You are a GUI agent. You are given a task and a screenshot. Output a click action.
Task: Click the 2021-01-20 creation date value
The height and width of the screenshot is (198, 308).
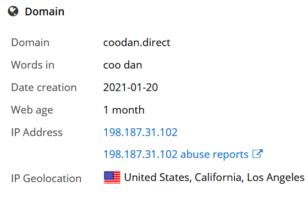131,87
